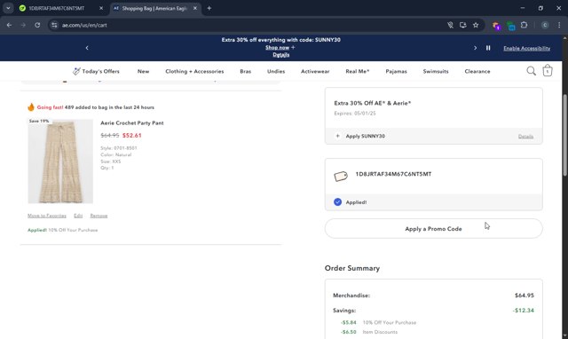Open the New menu item
This screenshot has height=339, width=568.
pyautogui.click(x=143, y=71)
